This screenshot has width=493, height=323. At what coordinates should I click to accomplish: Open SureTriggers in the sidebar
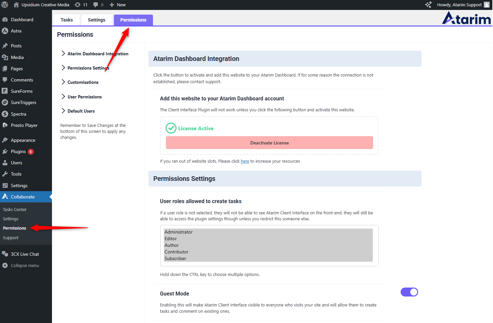(23, 102)
